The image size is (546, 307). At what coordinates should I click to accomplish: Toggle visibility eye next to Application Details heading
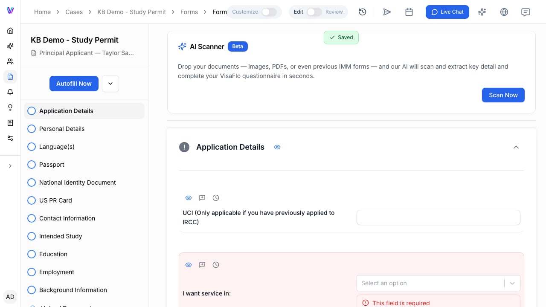pos(277,147)
